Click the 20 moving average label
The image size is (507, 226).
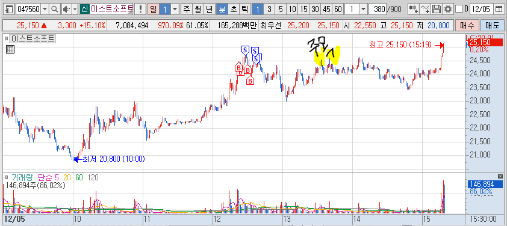tap(67, 177)
